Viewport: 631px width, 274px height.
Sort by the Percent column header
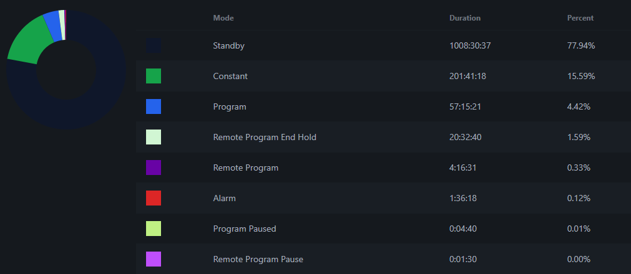point(580,18)
